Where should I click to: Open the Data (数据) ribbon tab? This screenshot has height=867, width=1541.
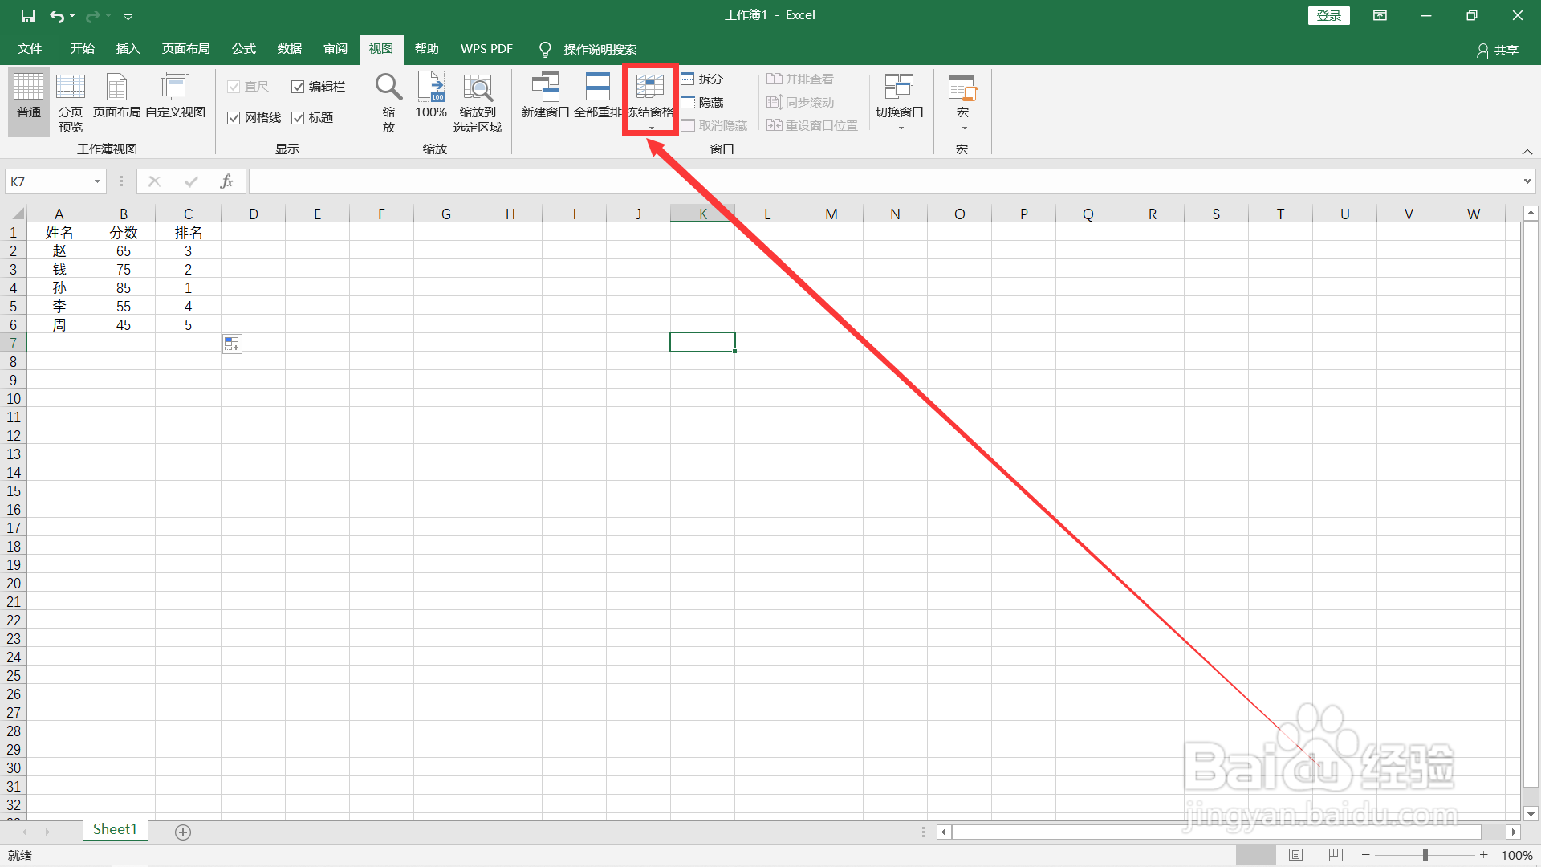pyautogui.click(x=289, y=49)
